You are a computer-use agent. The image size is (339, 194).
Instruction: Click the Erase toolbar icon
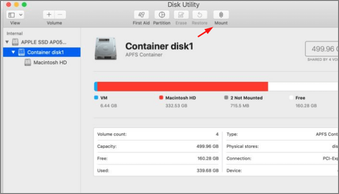point(181,15)
